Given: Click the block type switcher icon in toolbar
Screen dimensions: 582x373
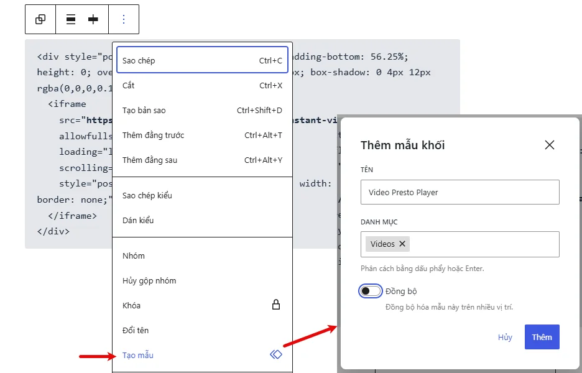Looking at the screenshot, I should point(40,19).
